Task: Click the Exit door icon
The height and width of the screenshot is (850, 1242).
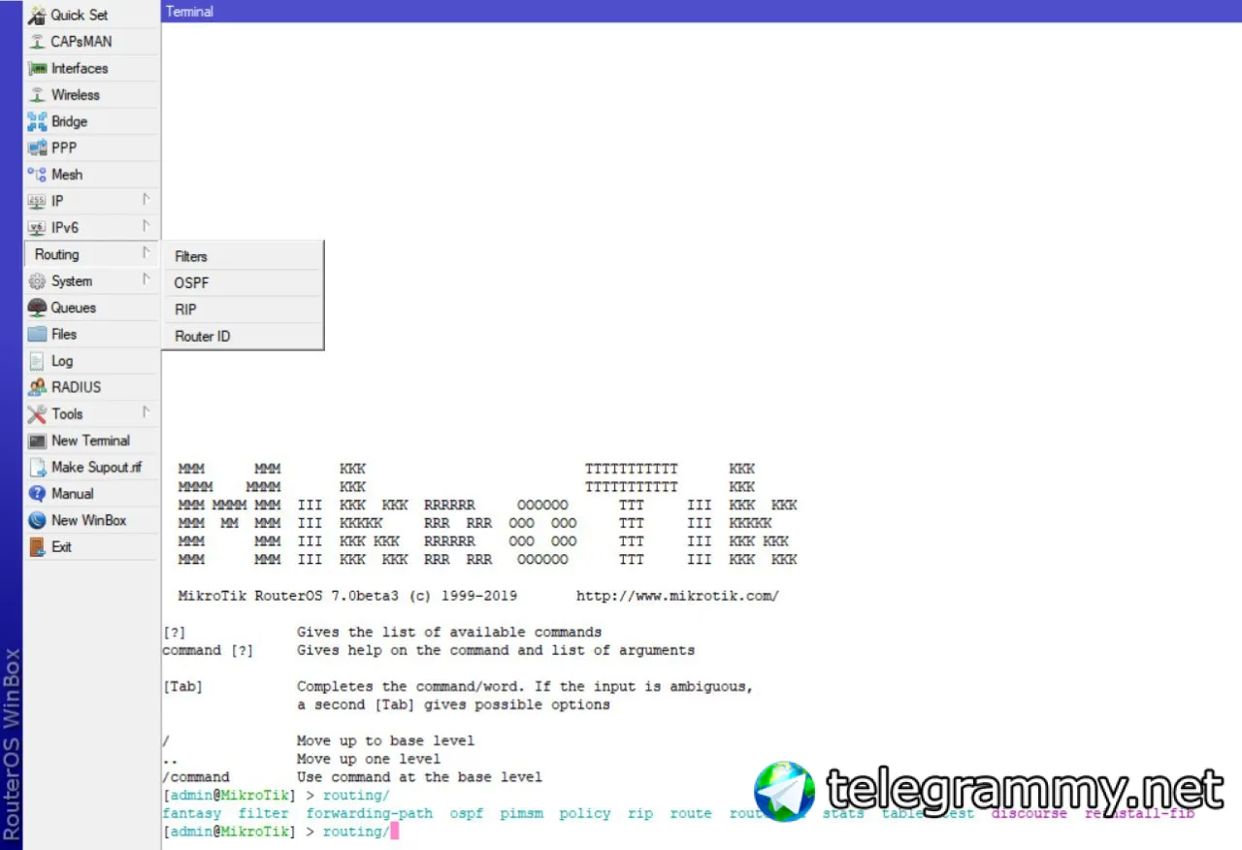Action: pos(37,547)
